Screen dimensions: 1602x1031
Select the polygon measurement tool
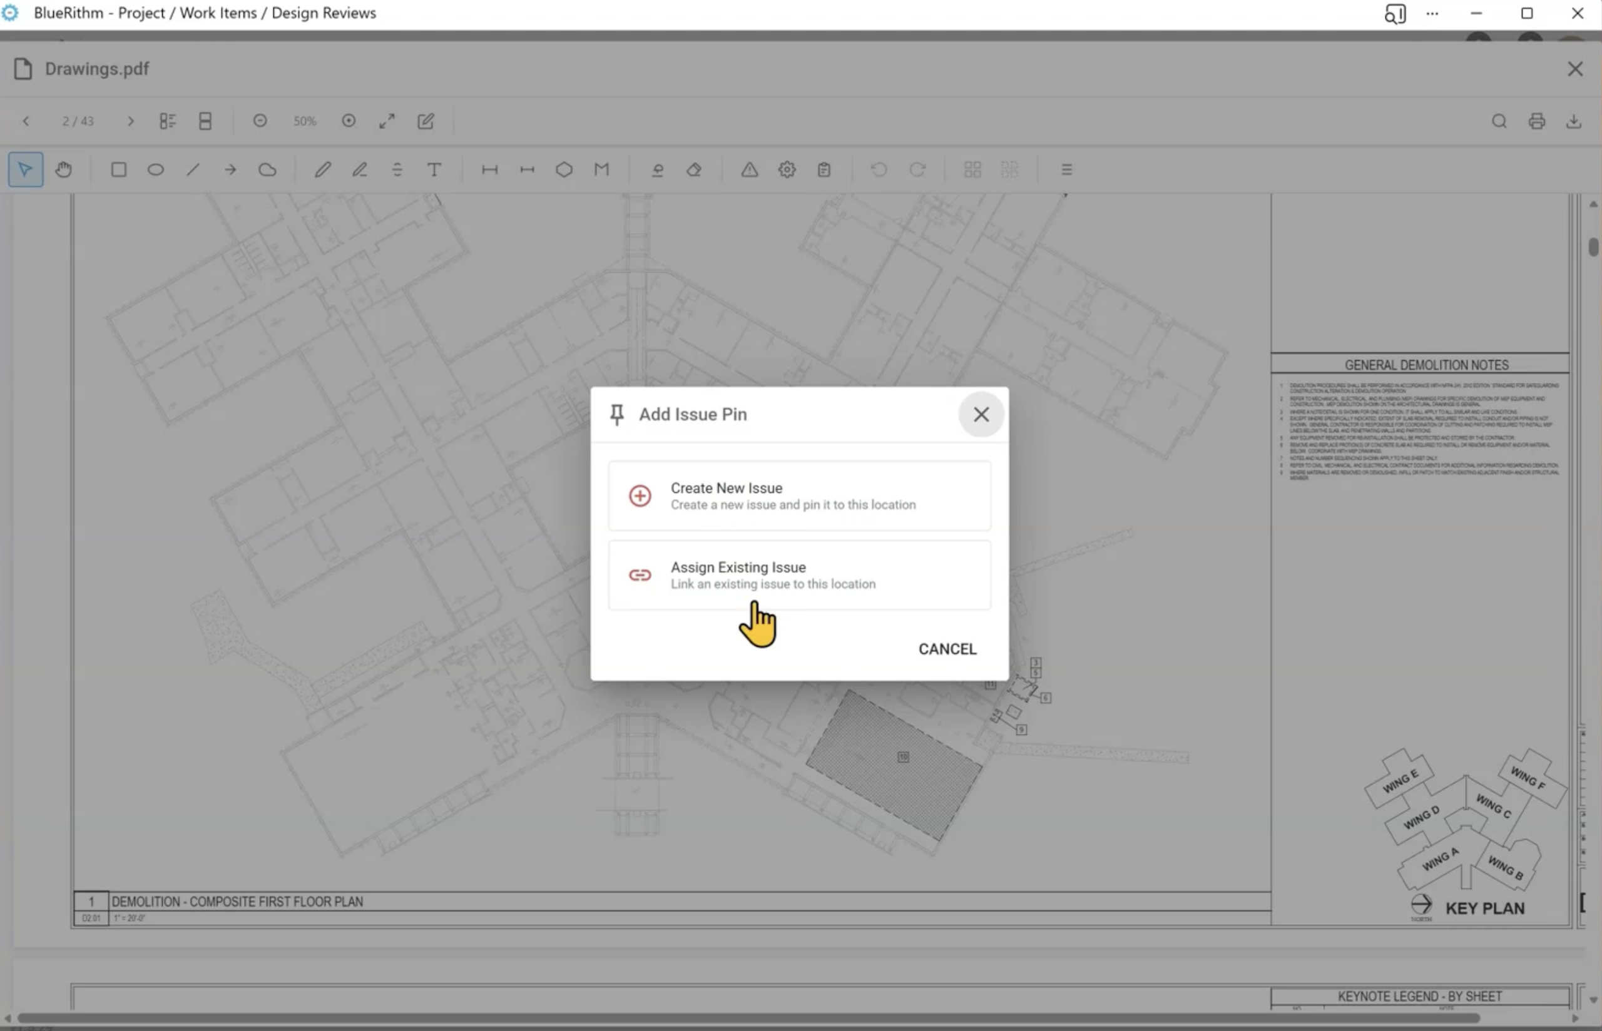[x=564, y=170]
